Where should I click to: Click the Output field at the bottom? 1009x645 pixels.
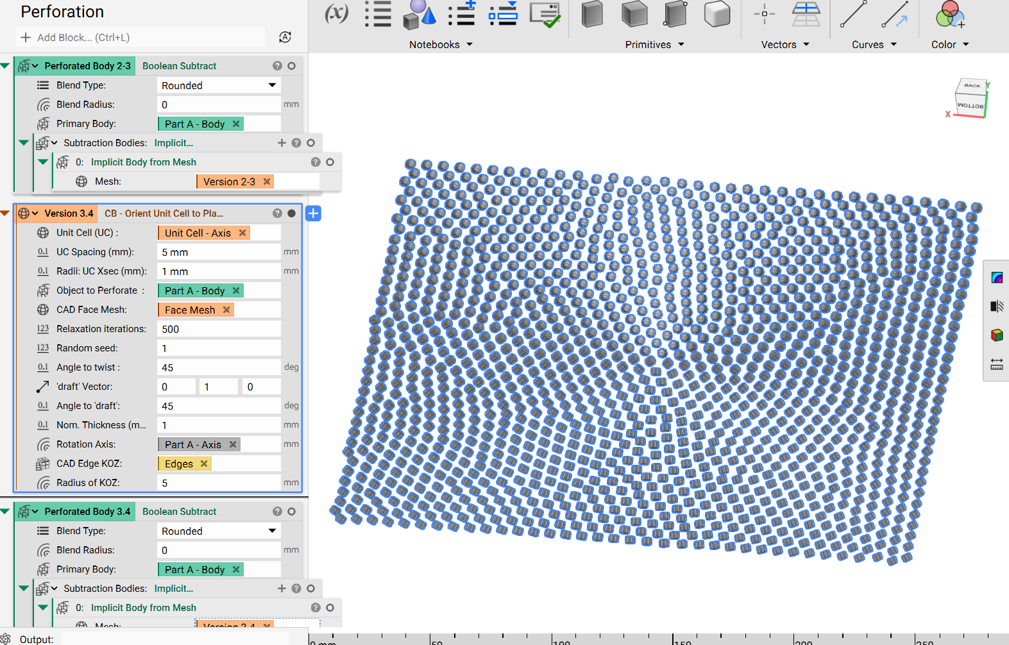click(x=174, y=639)
